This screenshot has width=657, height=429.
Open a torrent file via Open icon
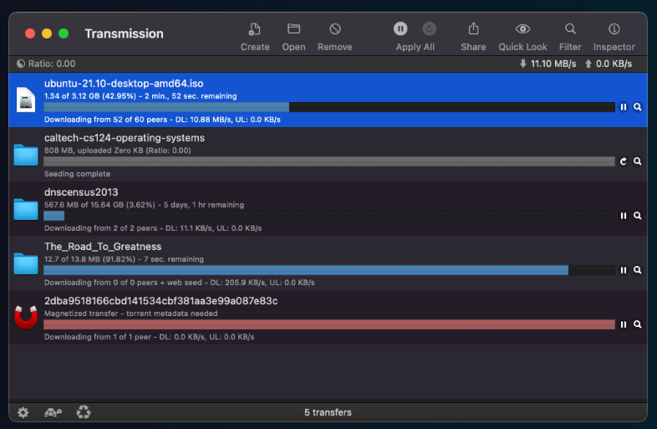tap(293, 29)
